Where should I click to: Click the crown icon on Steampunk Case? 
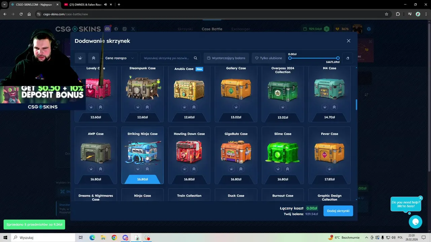pyautogui.click(x=138, y=107)
